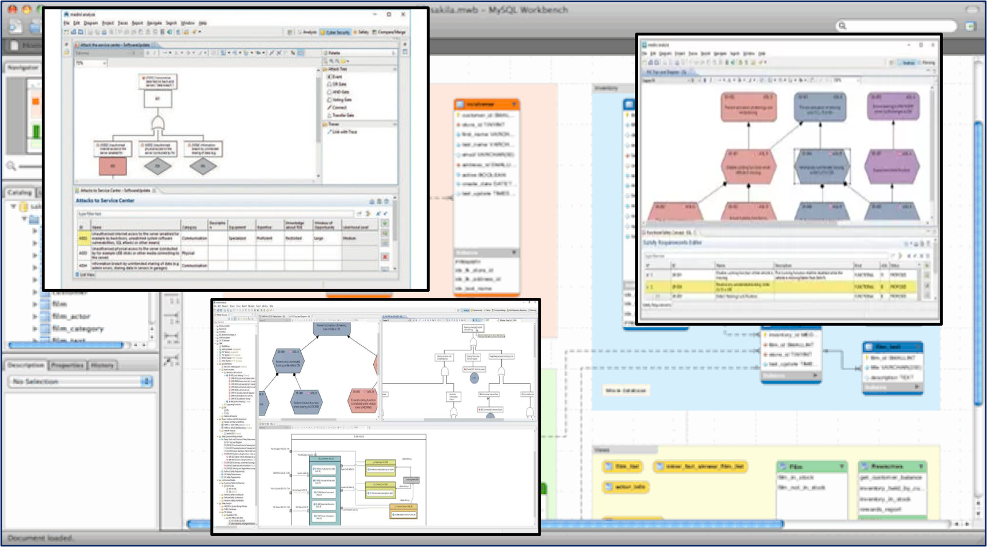Switch to Compare/Merge perspective
Image resolution: width=987 pixels, height=547 pixels.
390,33
